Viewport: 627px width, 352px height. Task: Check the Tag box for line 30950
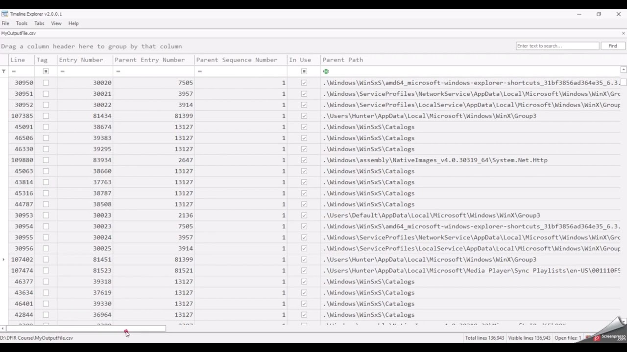[46, 83]
